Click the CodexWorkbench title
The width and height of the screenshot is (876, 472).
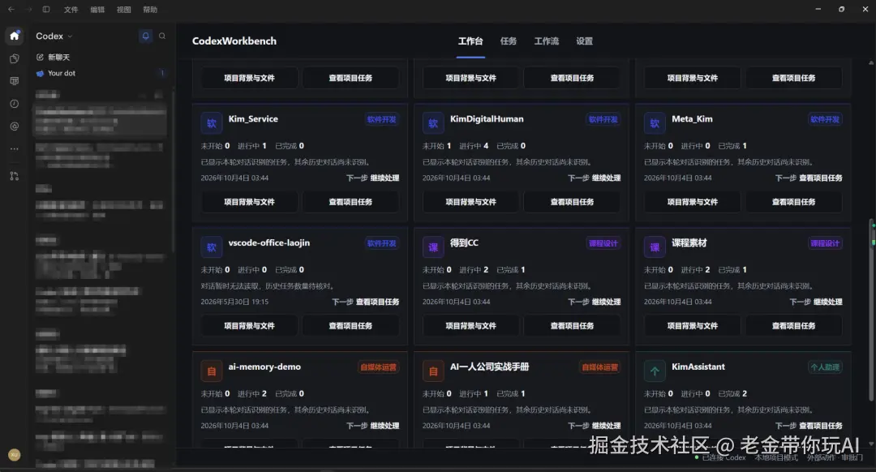(x=234, y=41)
